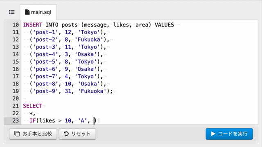The width and height of the screenshot is (262, 147).
Task: Open the file list hamburger icon
Action: coord(12,12)
